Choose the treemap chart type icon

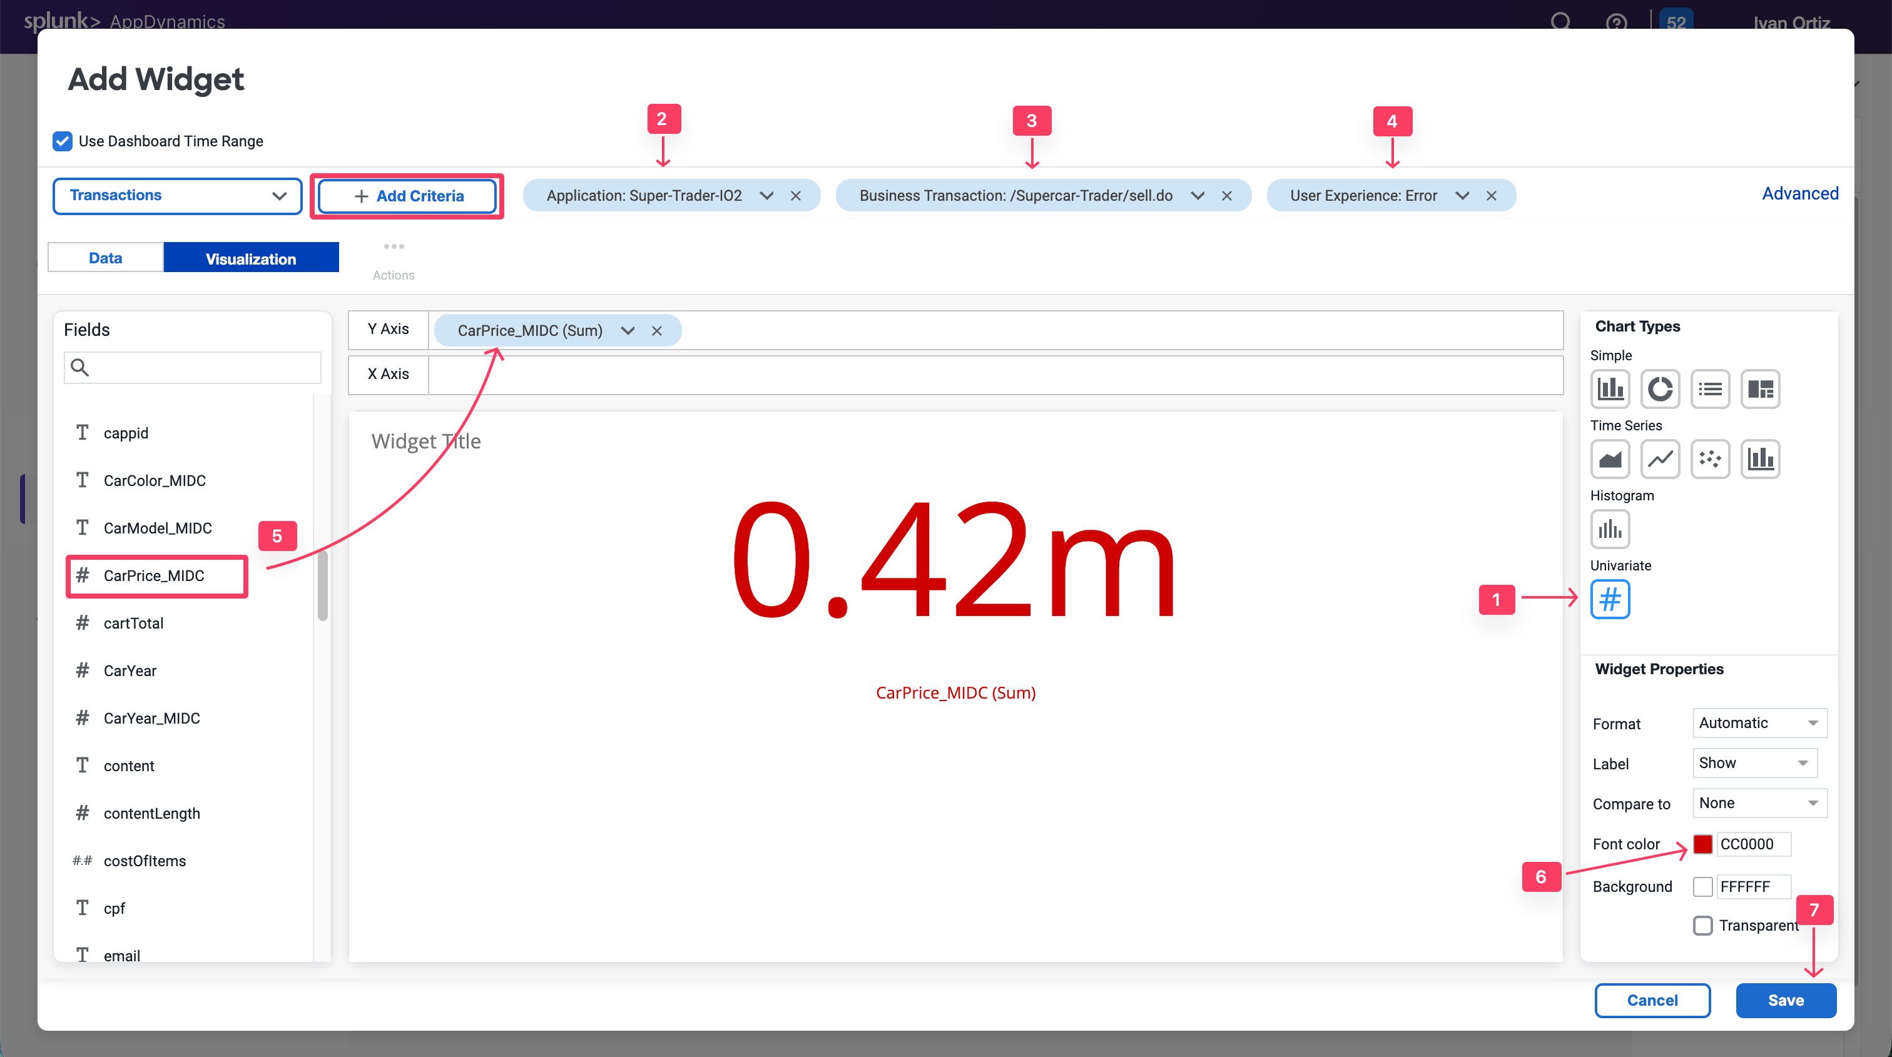click(x=1760, y=388)
